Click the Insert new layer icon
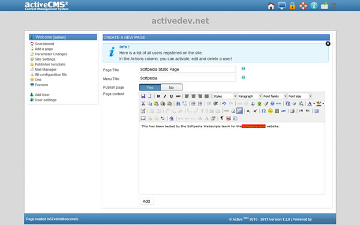This screenshot has height=225, width=360. [x=143, y=118]
